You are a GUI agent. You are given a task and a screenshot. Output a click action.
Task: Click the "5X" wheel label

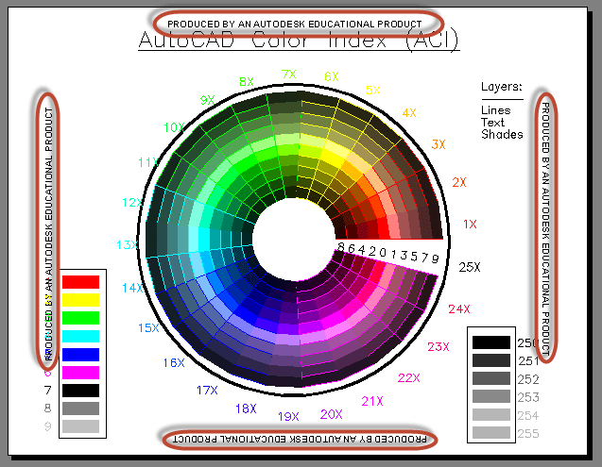click(x=372, y=91)
